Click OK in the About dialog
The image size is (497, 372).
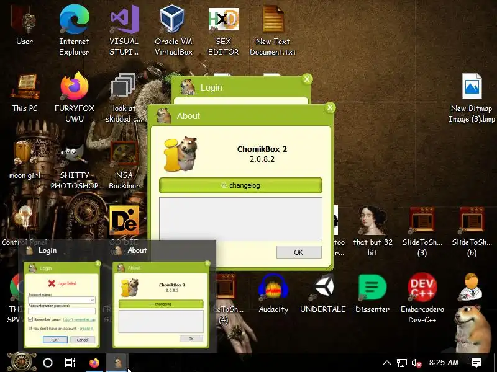coord(299,252)
